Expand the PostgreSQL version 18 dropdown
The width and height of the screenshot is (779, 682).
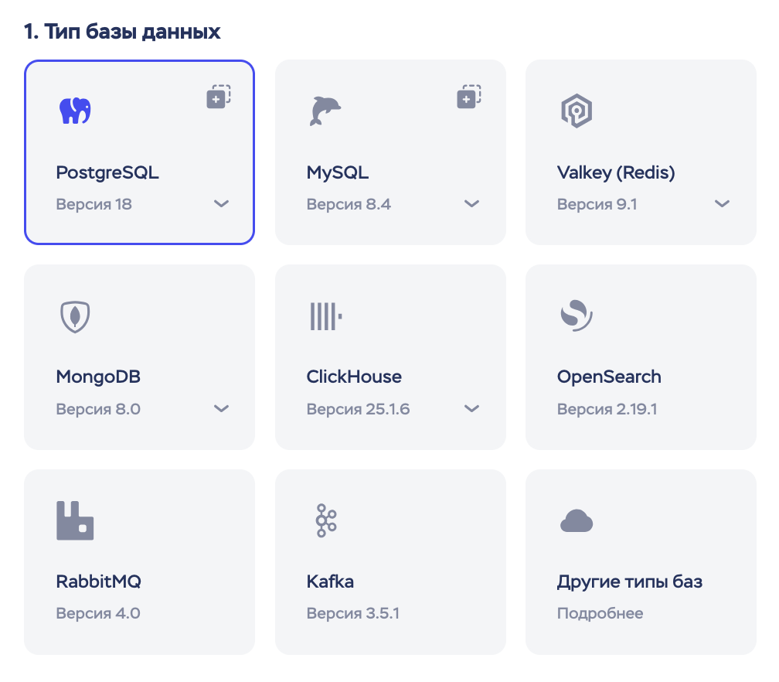tap(221, 203)
